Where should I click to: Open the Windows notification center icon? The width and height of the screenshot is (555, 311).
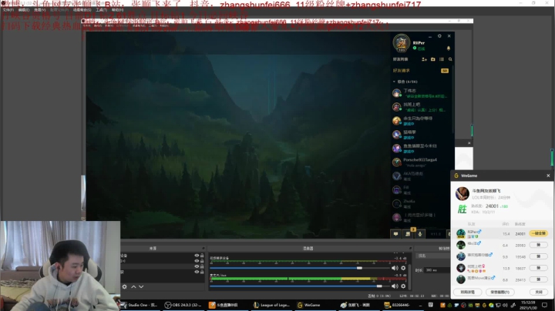[545, 305]
